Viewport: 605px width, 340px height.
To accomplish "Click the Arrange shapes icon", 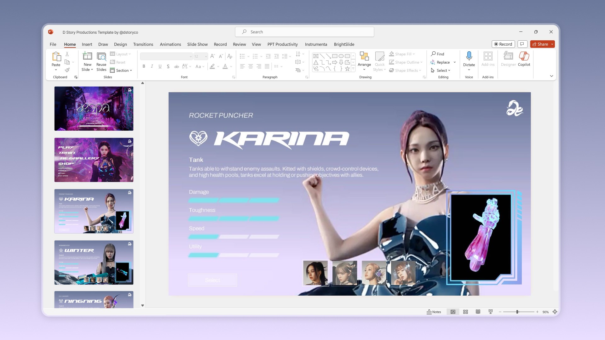I will 364,56.
